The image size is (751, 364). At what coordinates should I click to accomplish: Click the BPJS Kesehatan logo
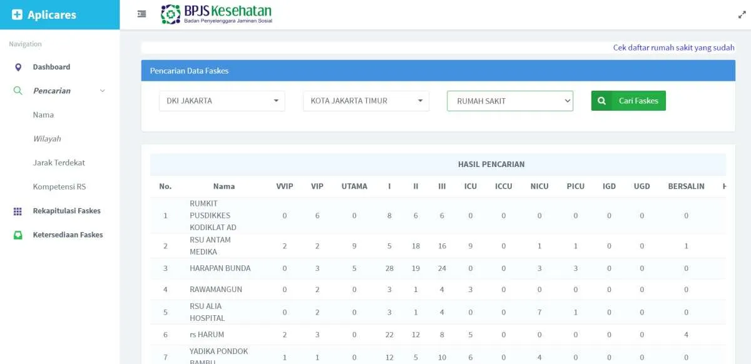[x=216, y=14]
